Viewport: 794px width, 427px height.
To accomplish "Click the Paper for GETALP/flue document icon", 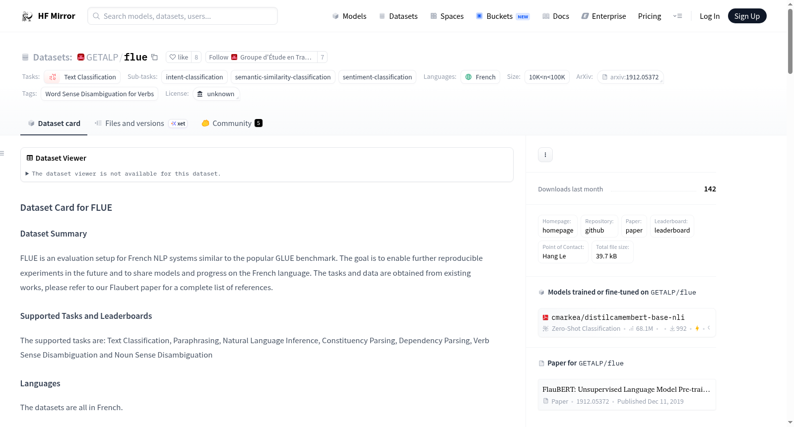I will pyautogui.click(x=541, y=363).
